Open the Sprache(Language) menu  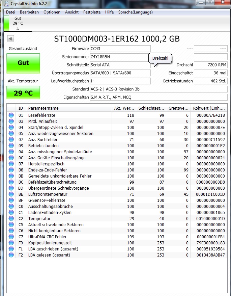click(x=135, y=12)
